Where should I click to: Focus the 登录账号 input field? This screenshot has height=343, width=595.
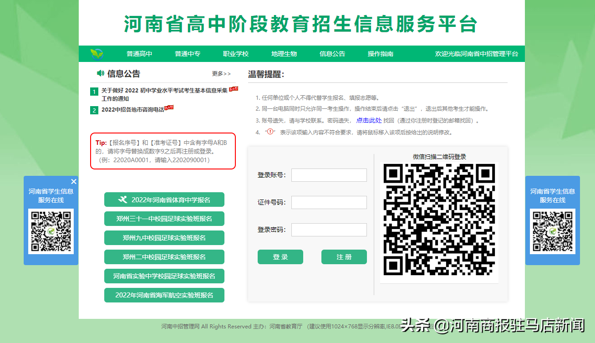coord(329,175)
